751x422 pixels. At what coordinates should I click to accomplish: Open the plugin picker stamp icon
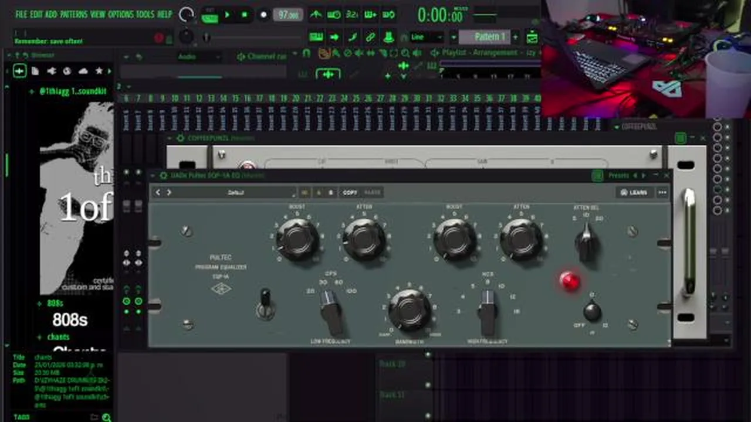[x=388, y=37]
